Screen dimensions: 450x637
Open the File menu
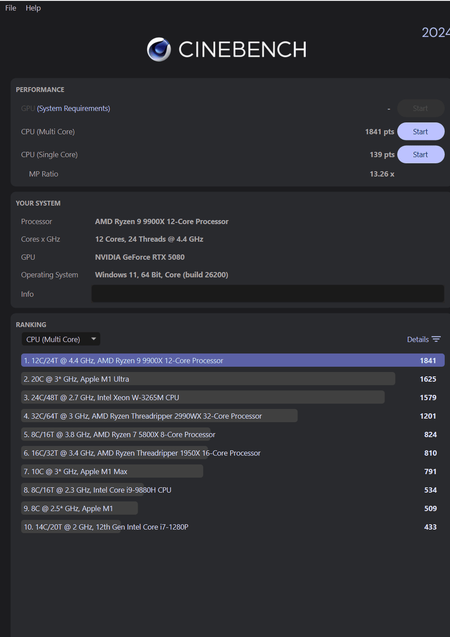click(11, 8)
